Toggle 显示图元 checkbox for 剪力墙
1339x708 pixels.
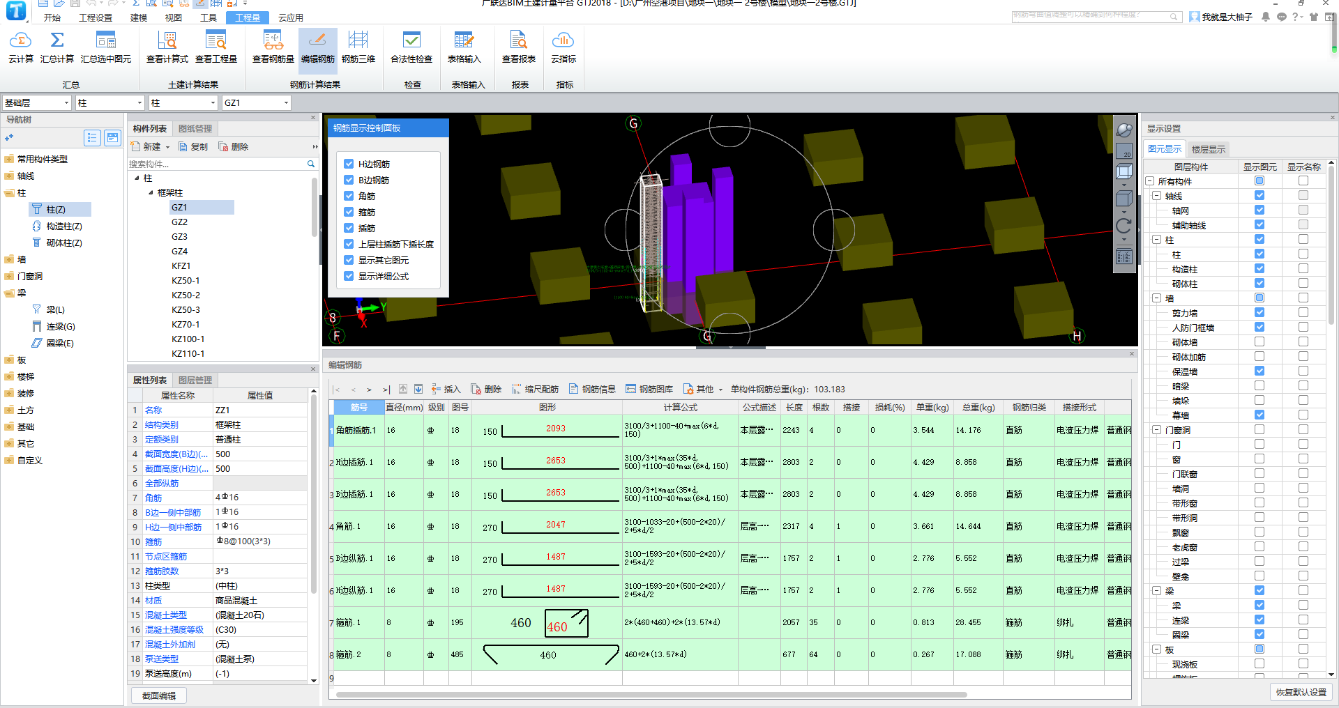[x=1259, y=312]
